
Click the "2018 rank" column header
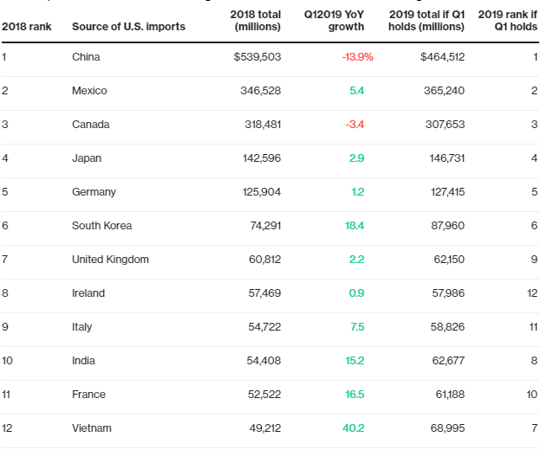[x=26, y=27]
